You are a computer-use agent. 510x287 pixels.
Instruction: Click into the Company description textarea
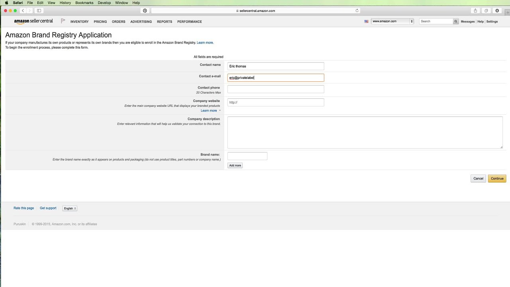pyautogui.click(x=365, y=132)
